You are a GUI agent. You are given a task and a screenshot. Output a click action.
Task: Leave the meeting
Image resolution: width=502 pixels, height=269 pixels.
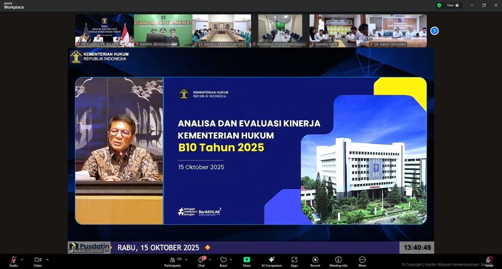(x=489, y=261)
